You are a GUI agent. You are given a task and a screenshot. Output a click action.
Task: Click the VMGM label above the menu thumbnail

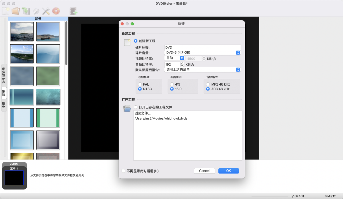14,164
